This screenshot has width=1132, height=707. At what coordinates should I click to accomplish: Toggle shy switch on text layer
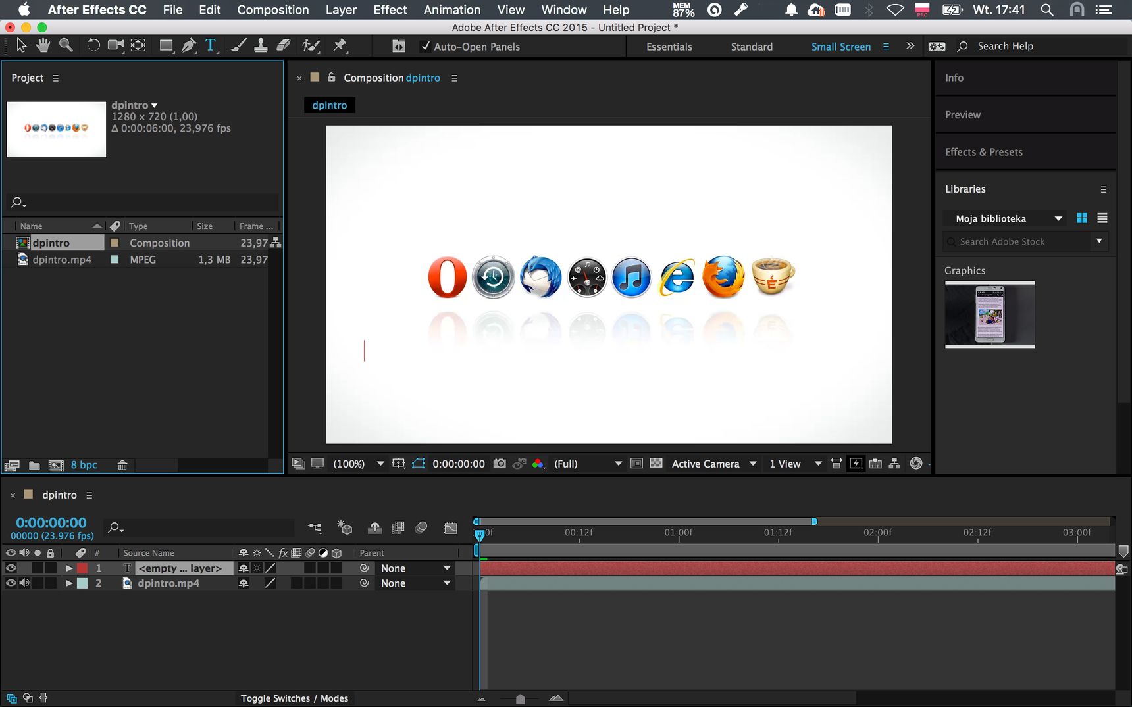pos(244,568)
